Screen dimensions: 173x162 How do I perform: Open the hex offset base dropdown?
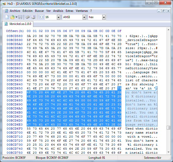[x=104, y=17]
